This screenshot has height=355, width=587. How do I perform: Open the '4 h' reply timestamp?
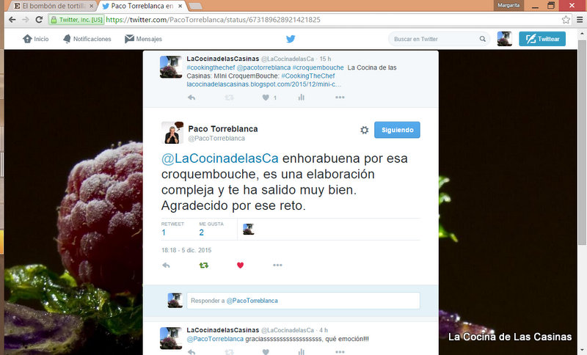click(324, 330)
